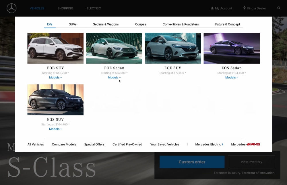
Task: Open the search magnifier icon
Action: coord(279,8)
